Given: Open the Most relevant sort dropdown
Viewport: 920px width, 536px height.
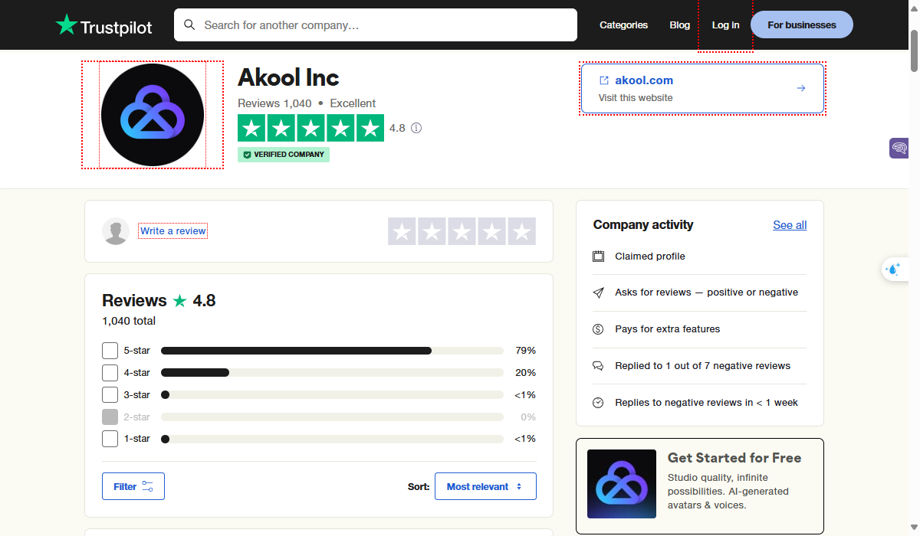Looking at the screenshot, I should click(x=485, y=486).
